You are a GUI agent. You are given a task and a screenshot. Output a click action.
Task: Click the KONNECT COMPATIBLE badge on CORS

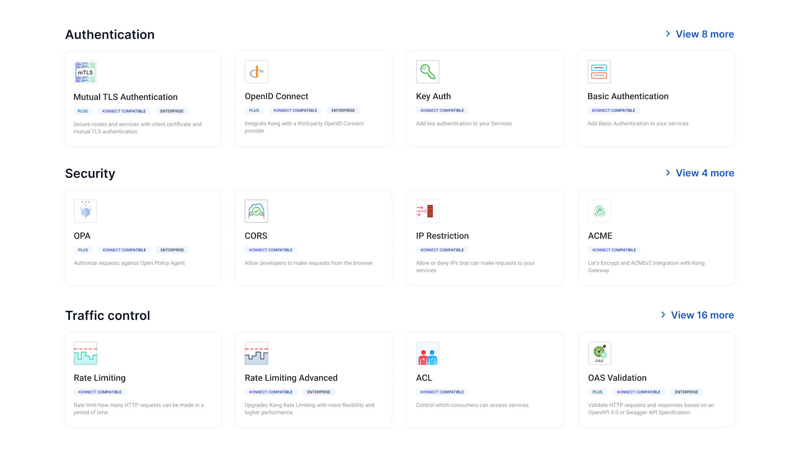[x=271, y=250]
